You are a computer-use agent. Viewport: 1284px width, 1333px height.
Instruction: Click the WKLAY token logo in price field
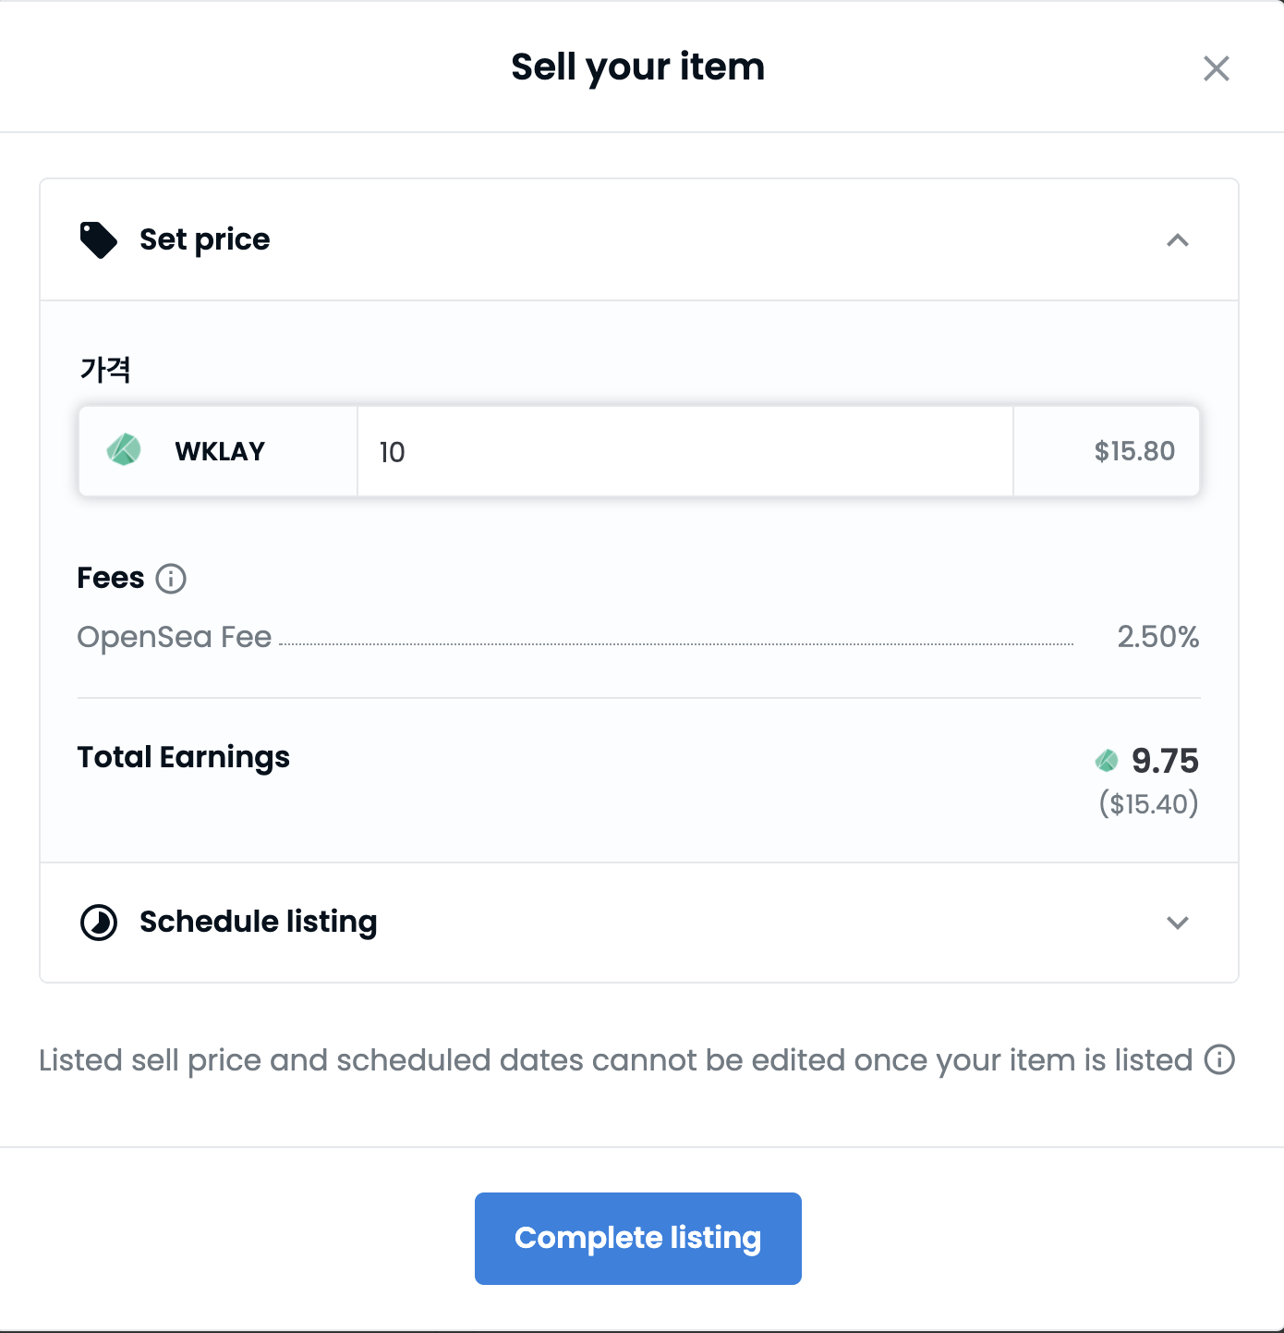pos(124,450)
